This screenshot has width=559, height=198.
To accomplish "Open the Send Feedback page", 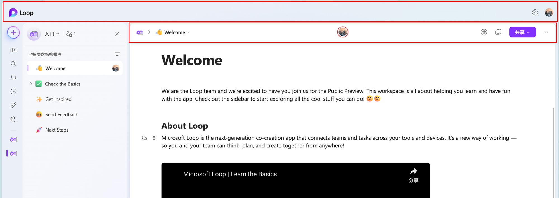I will point(61,114).
